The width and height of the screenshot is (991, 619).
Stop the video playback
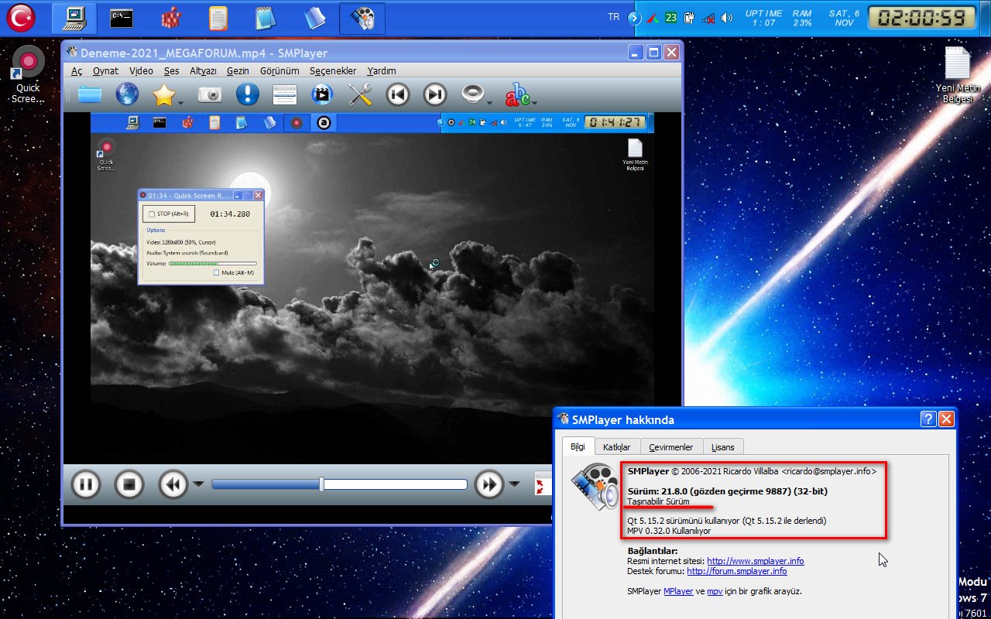pyautogui.click(x=129, y=485)
